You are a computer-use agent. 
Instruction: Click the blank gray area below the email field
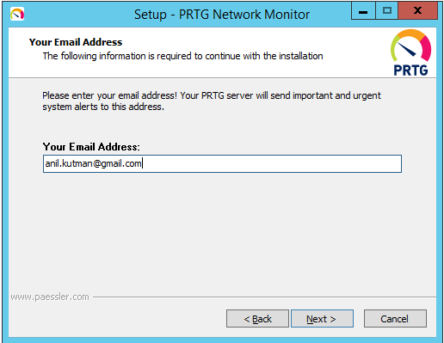click(x=222, y=232)
